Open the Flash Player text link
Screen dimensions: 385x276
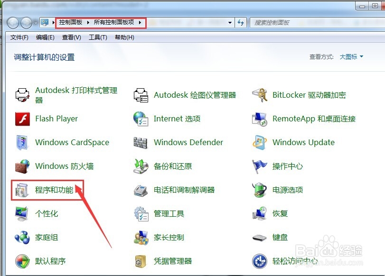[56, 119]
